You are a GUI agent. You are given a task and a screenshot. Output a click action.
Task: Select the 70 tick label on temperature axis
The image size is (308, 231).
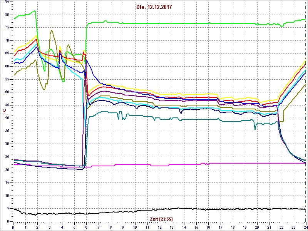pyautogui.click(x=7, y=40)
